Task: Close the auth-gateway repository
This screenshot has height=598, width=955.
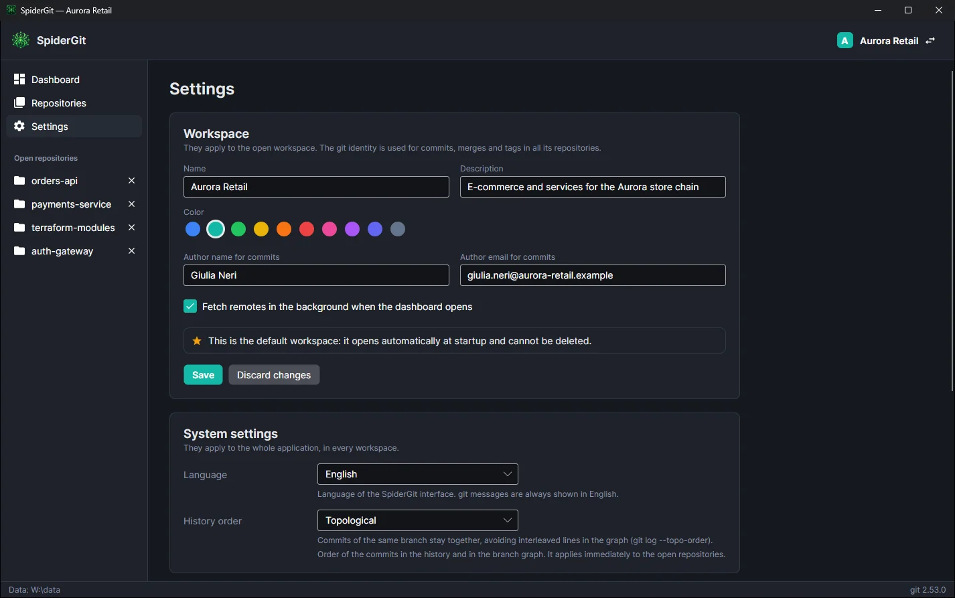Action: 132,251
